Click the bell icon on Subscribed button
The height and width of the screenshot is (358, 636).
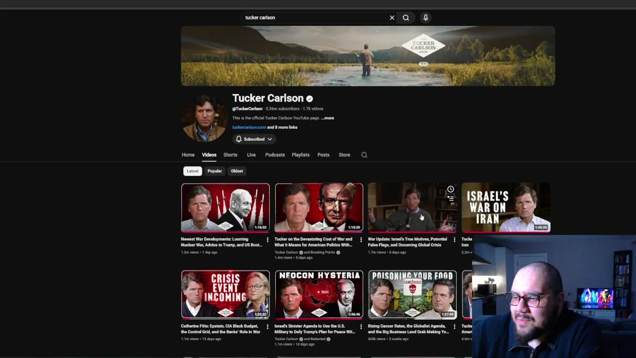[x=239, y=139]
